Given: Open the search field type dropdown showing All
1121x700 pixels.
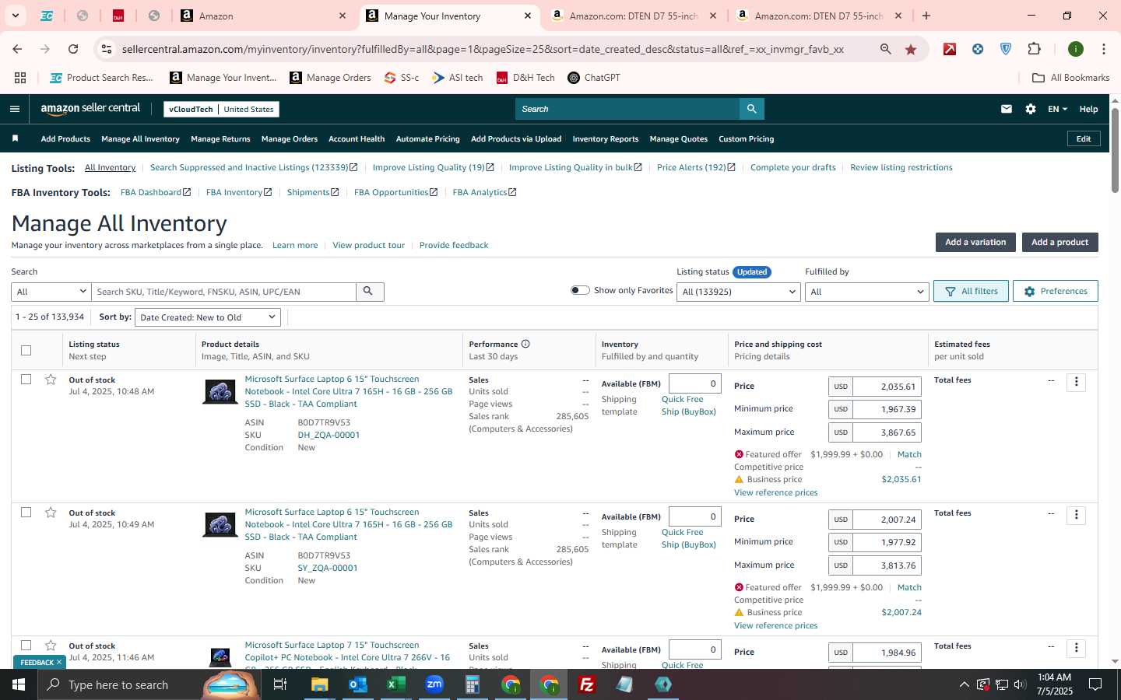Looking at the screenshot, I should 51,292.
